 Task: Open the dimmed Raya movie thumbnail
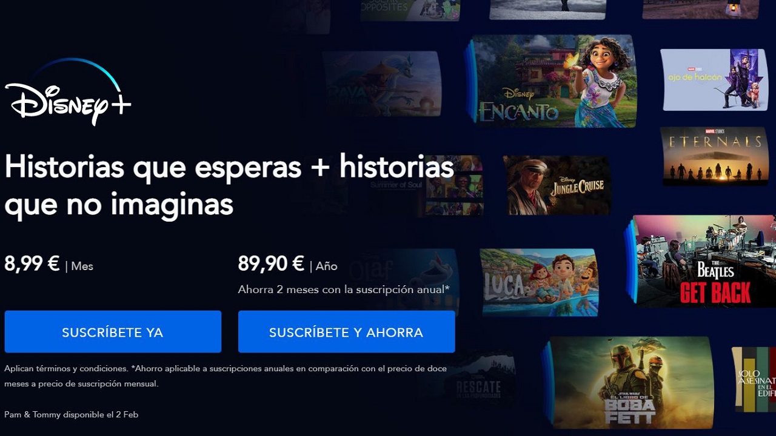click(381, 84)
